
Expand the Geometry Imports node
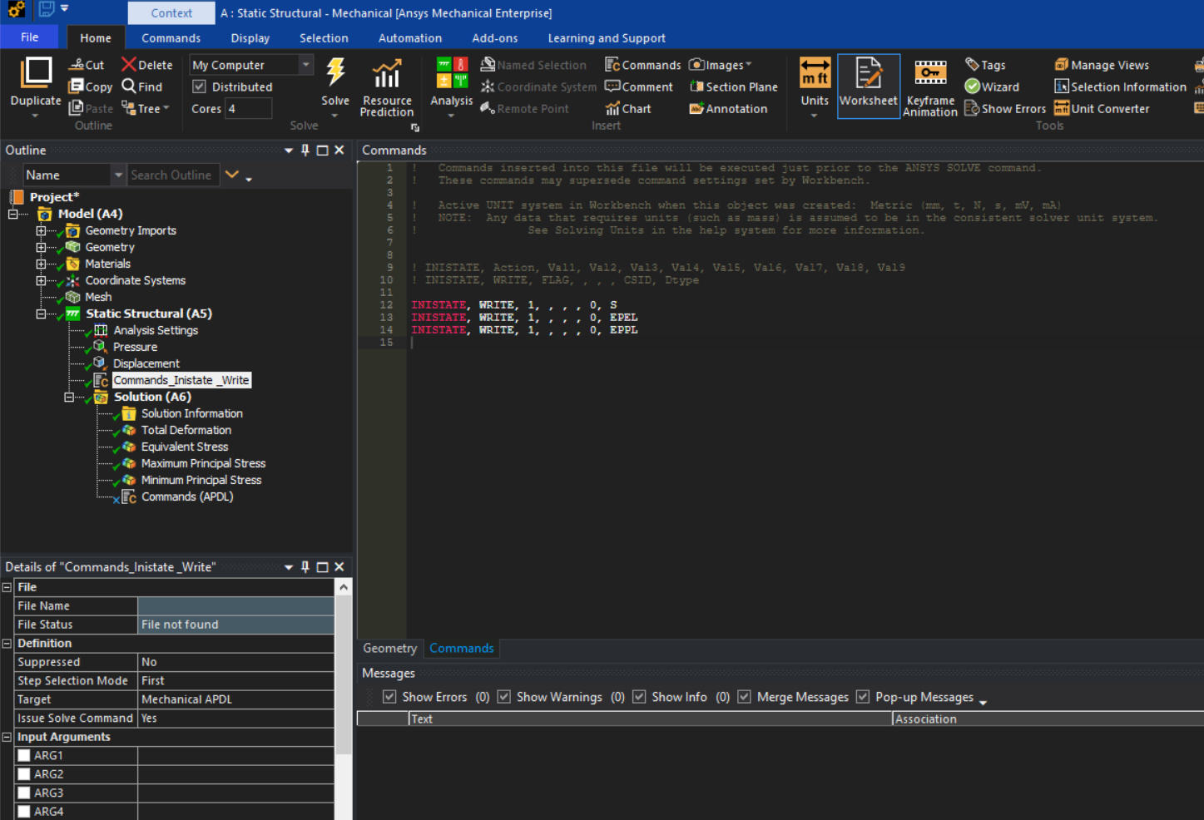[x=41, y=230]
